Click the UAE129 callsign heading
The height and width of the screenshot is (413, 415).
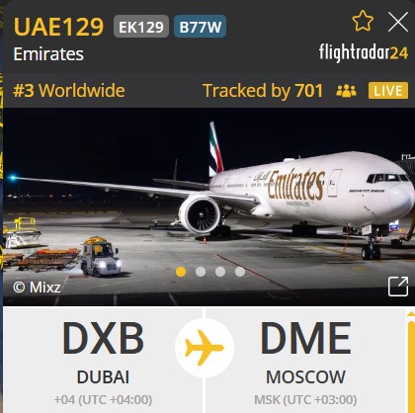58,27
